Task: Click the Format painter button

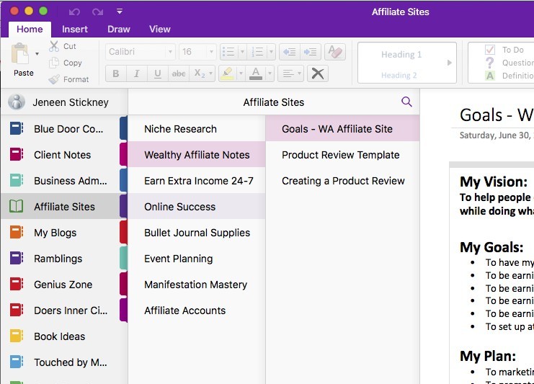Action: pyautogui.click(x=68, y=79)
